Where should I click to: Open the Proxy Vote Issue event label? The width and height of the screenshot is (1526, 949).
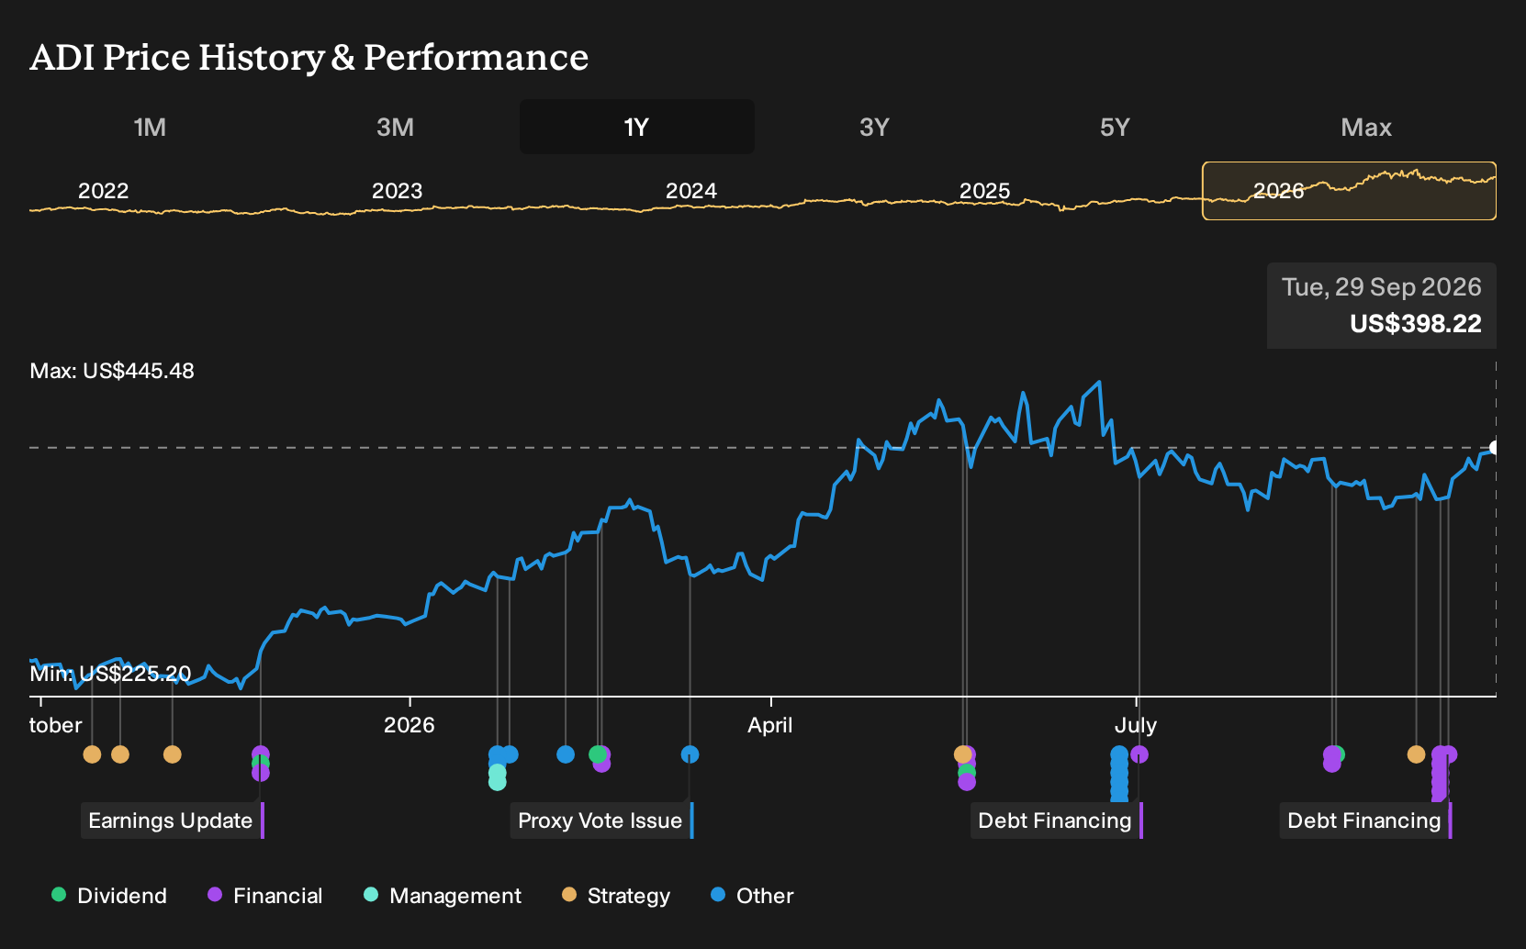click(x=600, y=821)
